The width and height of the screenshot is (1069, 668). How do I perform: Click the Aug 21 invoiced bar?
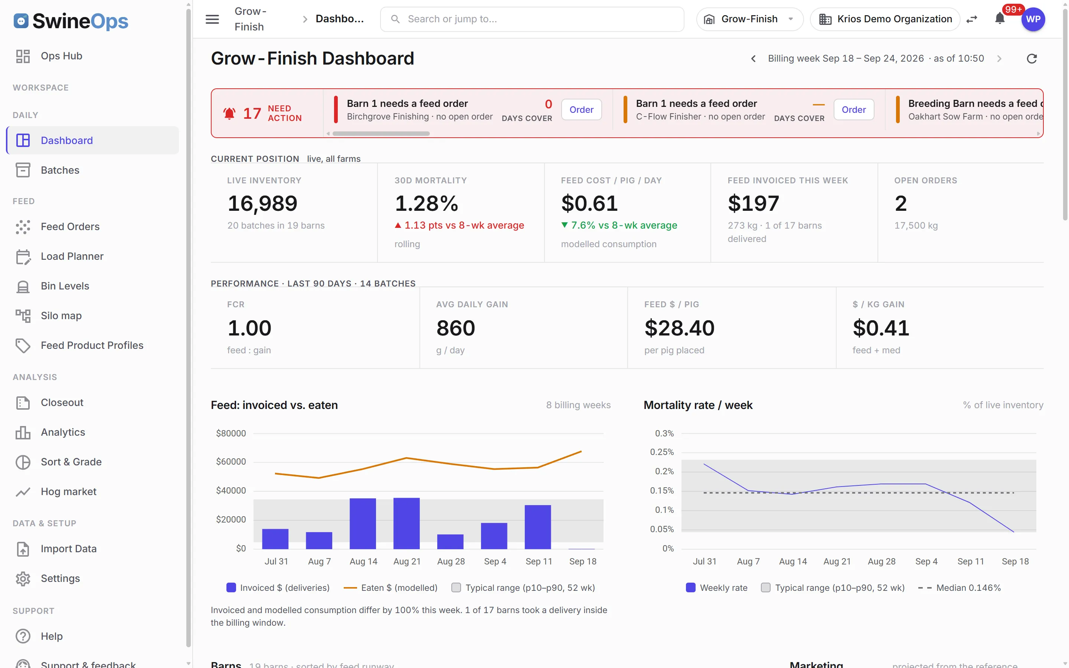pos(406,523)
